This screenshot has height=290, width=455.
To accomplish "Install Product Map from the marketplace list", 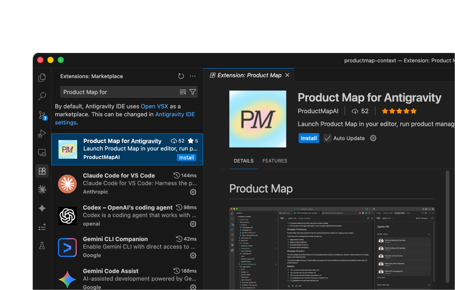I will click(186, 158).
